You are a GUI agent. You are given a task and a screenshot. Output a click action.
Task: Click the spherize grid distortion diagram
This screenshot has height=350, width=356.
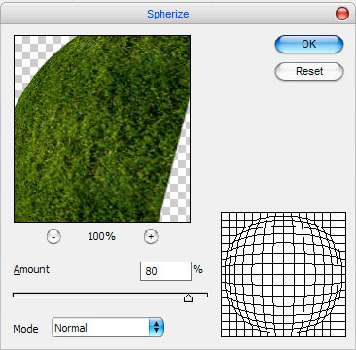coord(283,274)
